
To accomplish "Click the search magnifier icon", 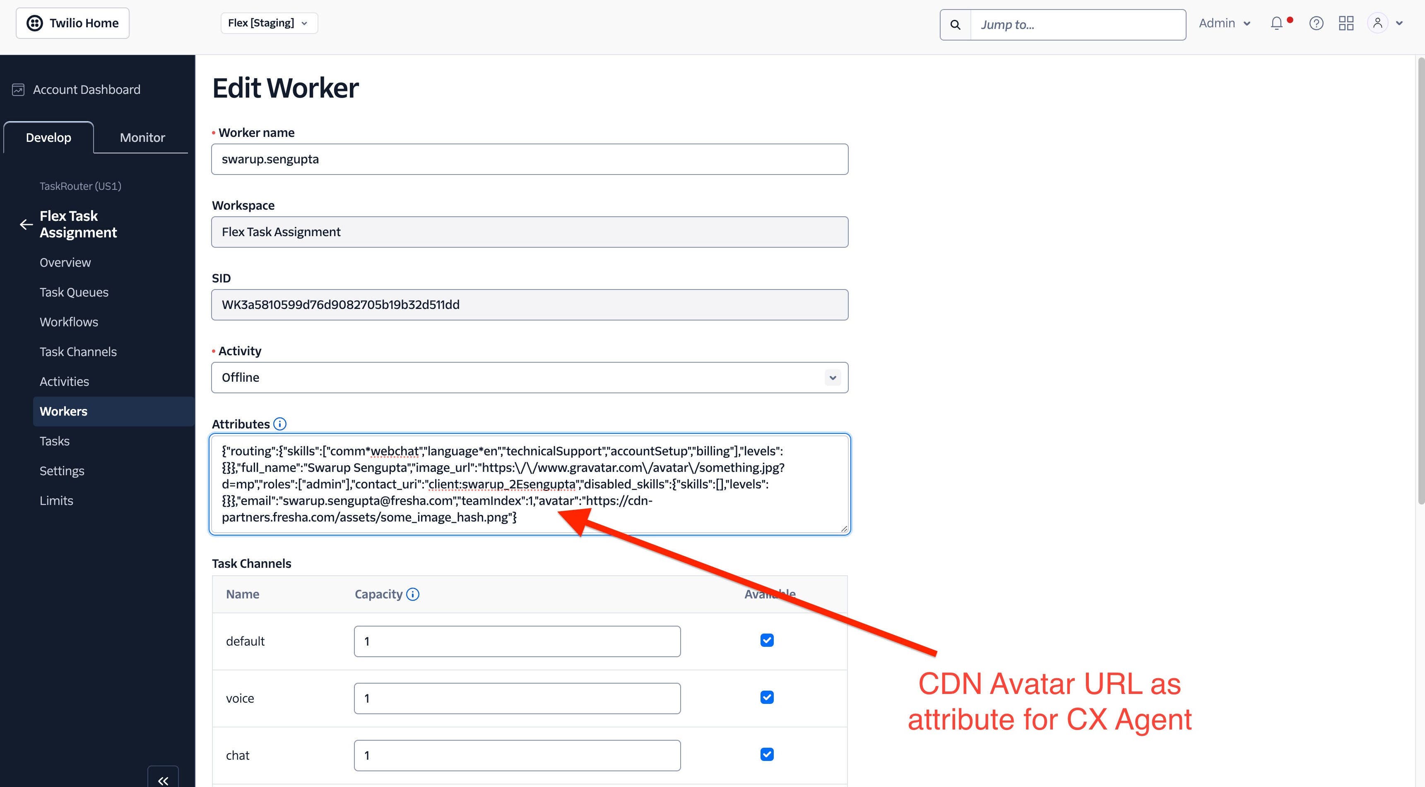I will click(956, 25).
